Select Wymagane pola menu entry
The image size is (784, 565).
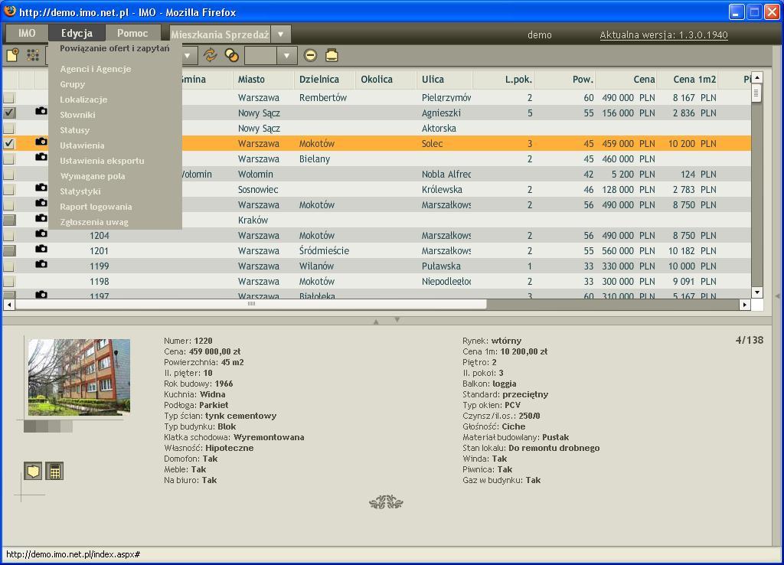click(93, 176)
